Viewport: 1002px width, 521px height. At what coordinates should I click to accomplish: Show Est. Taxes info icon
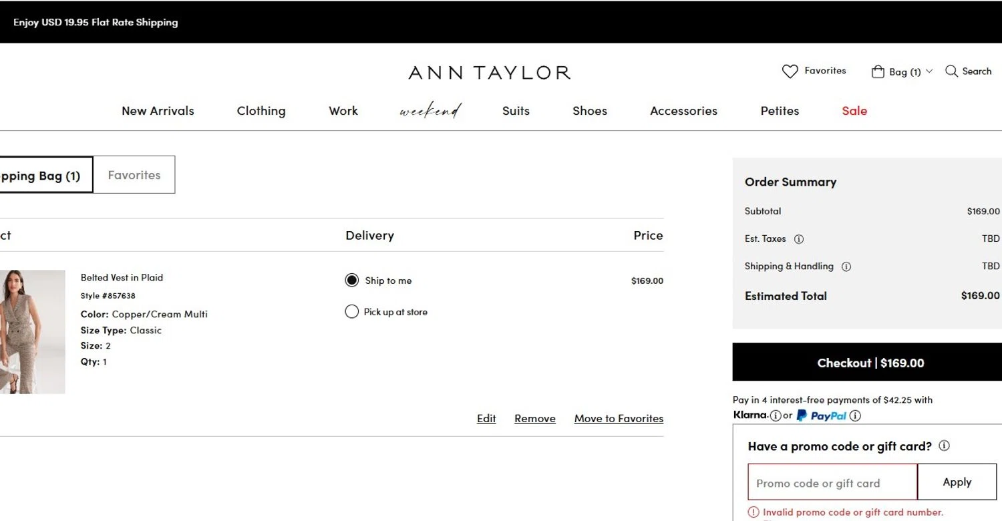pyautogui.click(x=799, y=239)
